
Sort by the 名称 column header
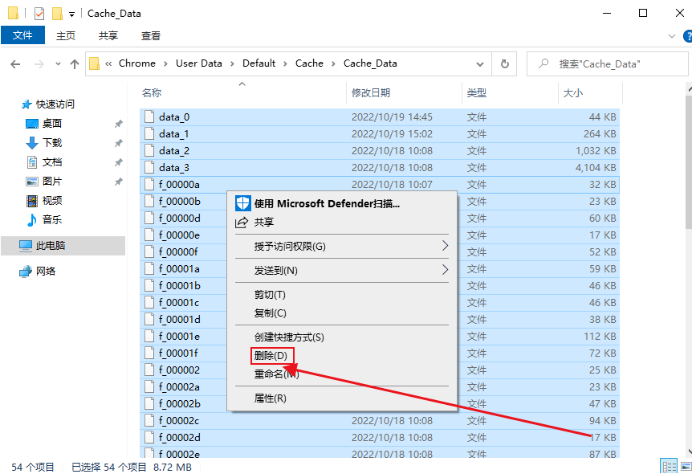pos(152,92)
